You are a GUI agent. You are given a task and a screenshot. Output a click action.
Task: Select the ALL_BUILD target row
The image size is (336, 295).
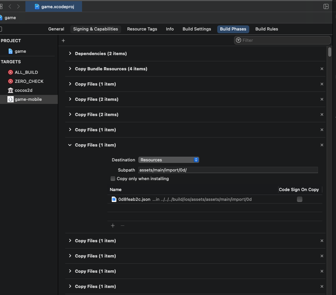click(x=29, y=72)
